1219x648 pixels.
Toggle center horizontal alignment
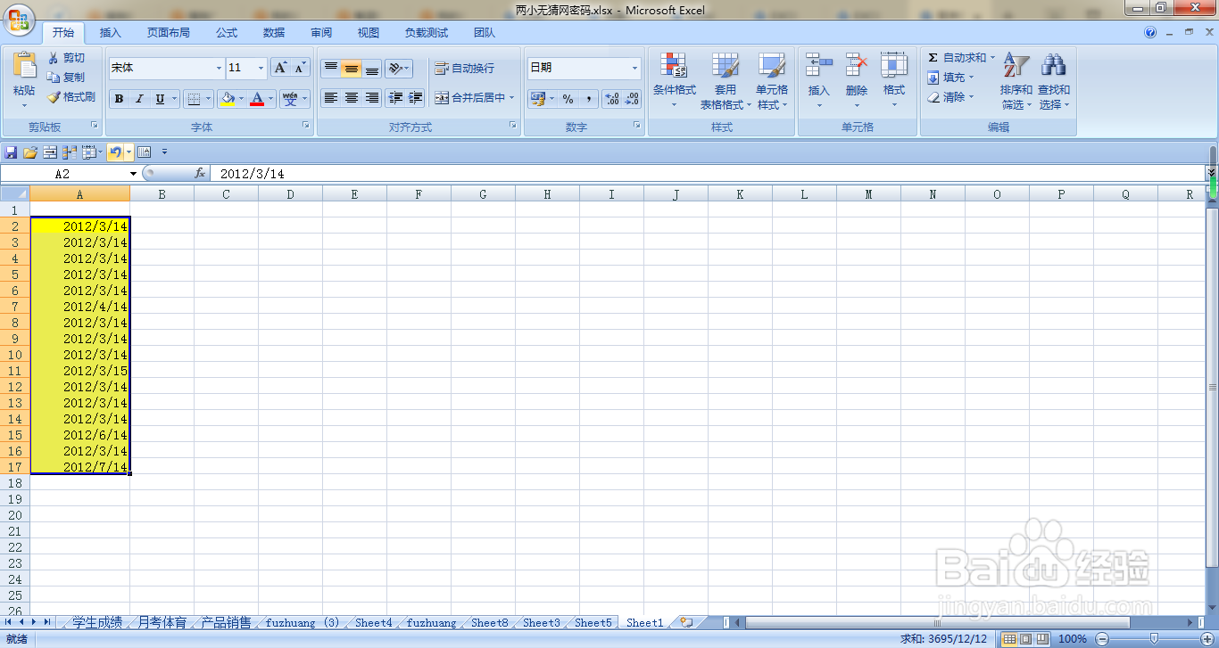point(352,98)
